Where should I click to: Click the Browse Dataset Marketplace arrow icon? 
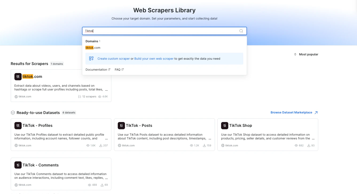coord(316,113)
